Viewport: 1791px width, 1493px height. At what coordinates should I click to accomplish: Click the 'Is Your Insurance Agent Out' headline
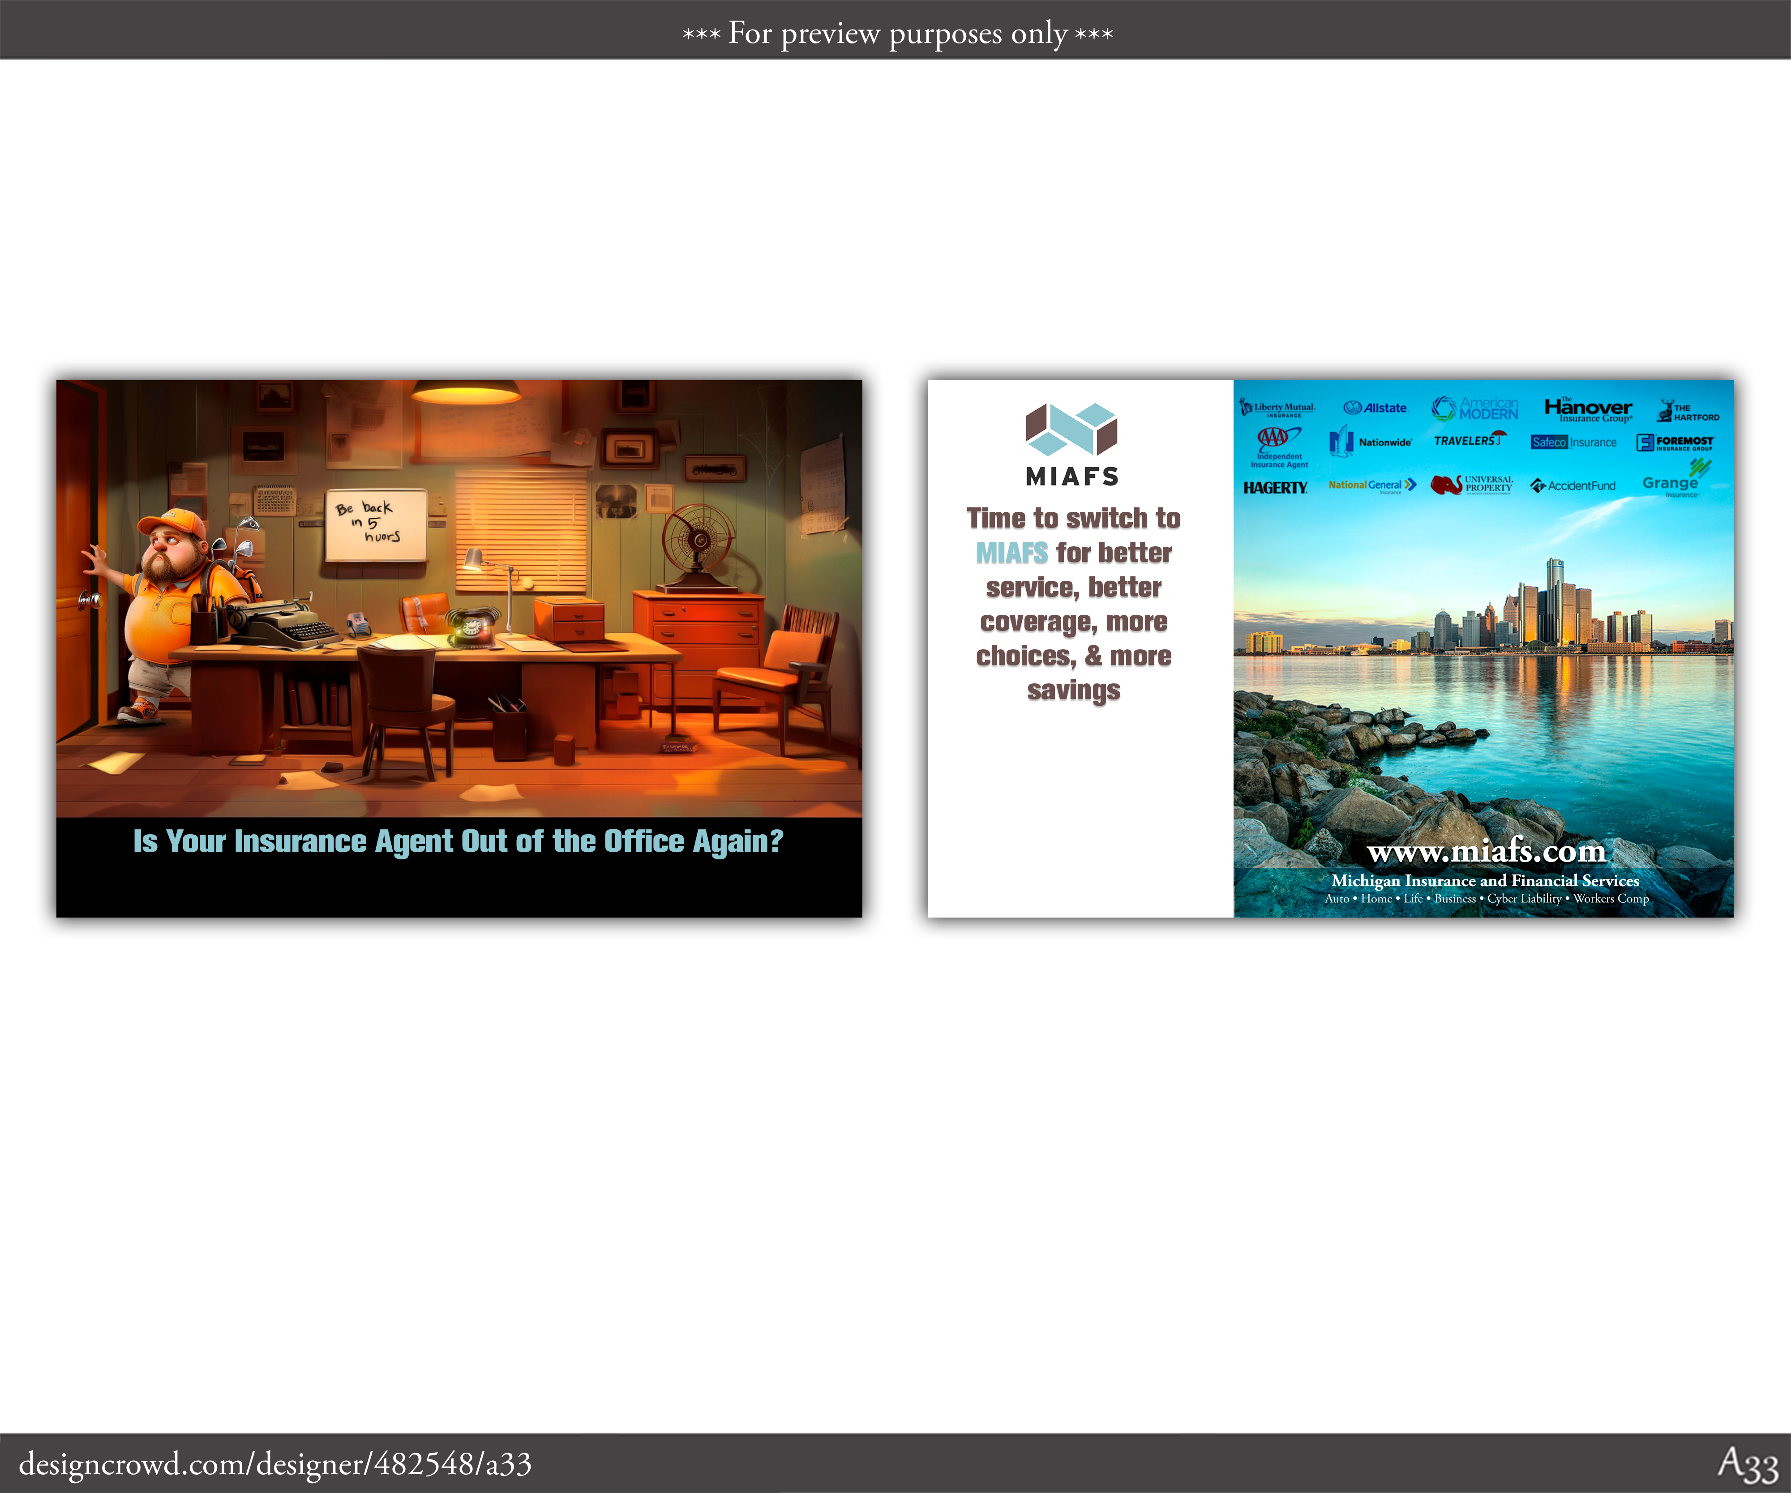click(458, 841)
